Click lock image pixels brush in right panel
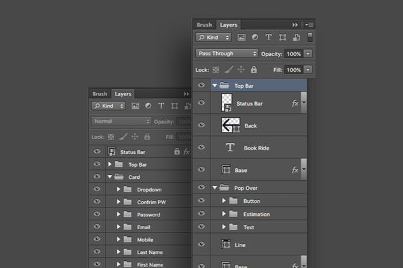 pyautogui.click(x=228, y=69)
